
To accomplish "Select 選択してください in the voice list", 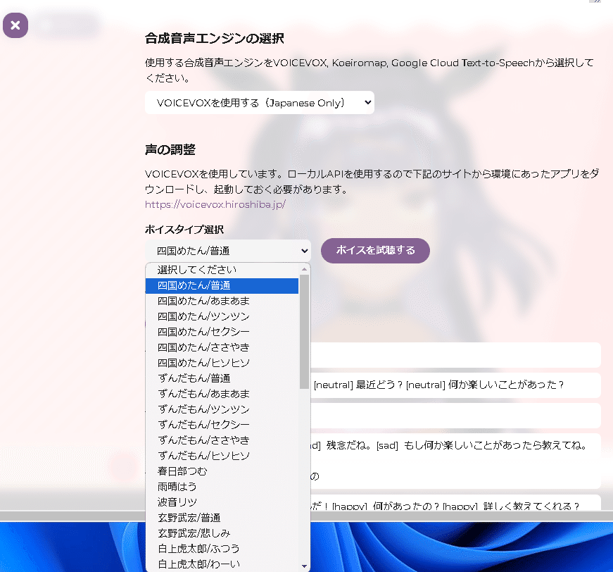I will (222, 270).
